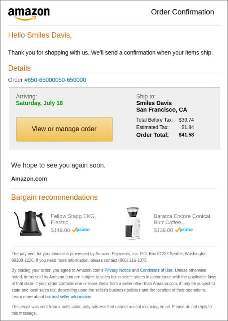Image resolution: width=228 pixels, height=321 pixels.
Task: Click the $139.00 grinder price
Action: pyautogui.click(x=163, y=230)
